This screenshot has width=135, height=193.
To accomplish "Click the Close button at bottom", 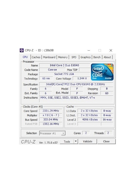I will click(x=106, y=142).
